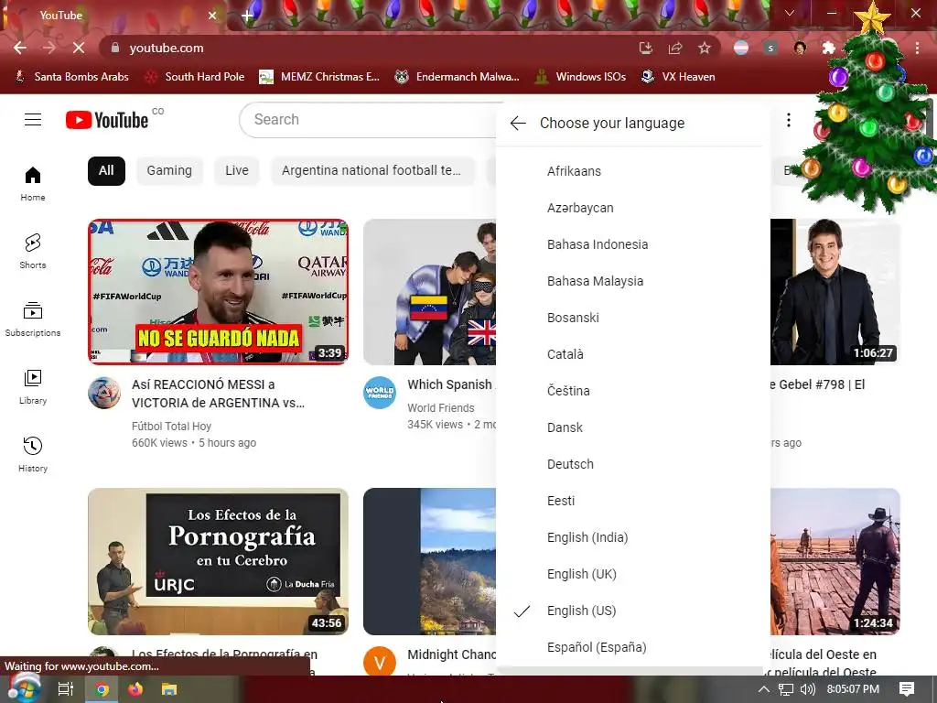Select checked English (US) language
Viewport: 937px width, 703px height.
[633, 611]
